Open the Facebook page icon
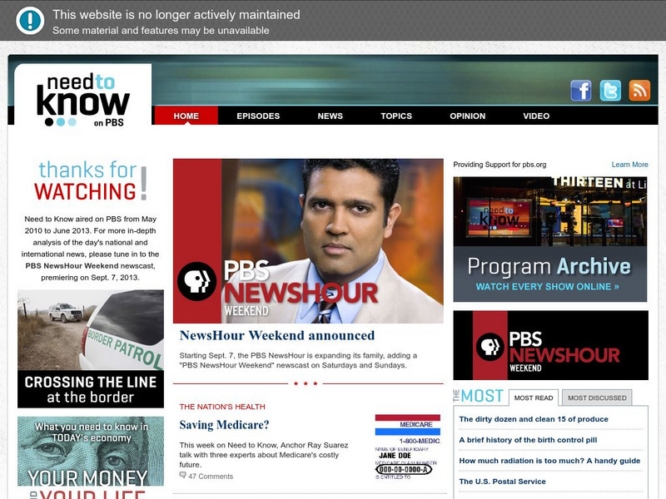This screenshot has height=499, width=666. 580,91
